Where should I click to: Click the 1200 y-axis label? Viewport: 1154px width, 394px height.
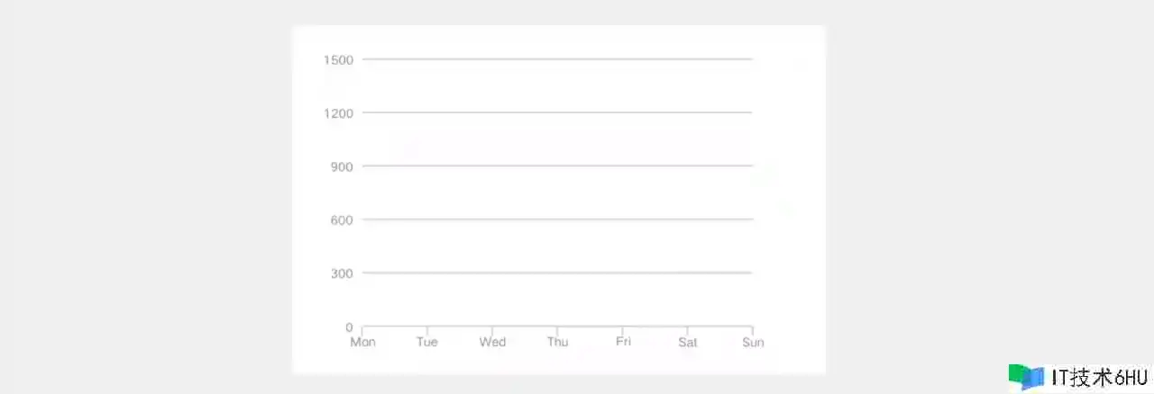(x=338, y=113)
